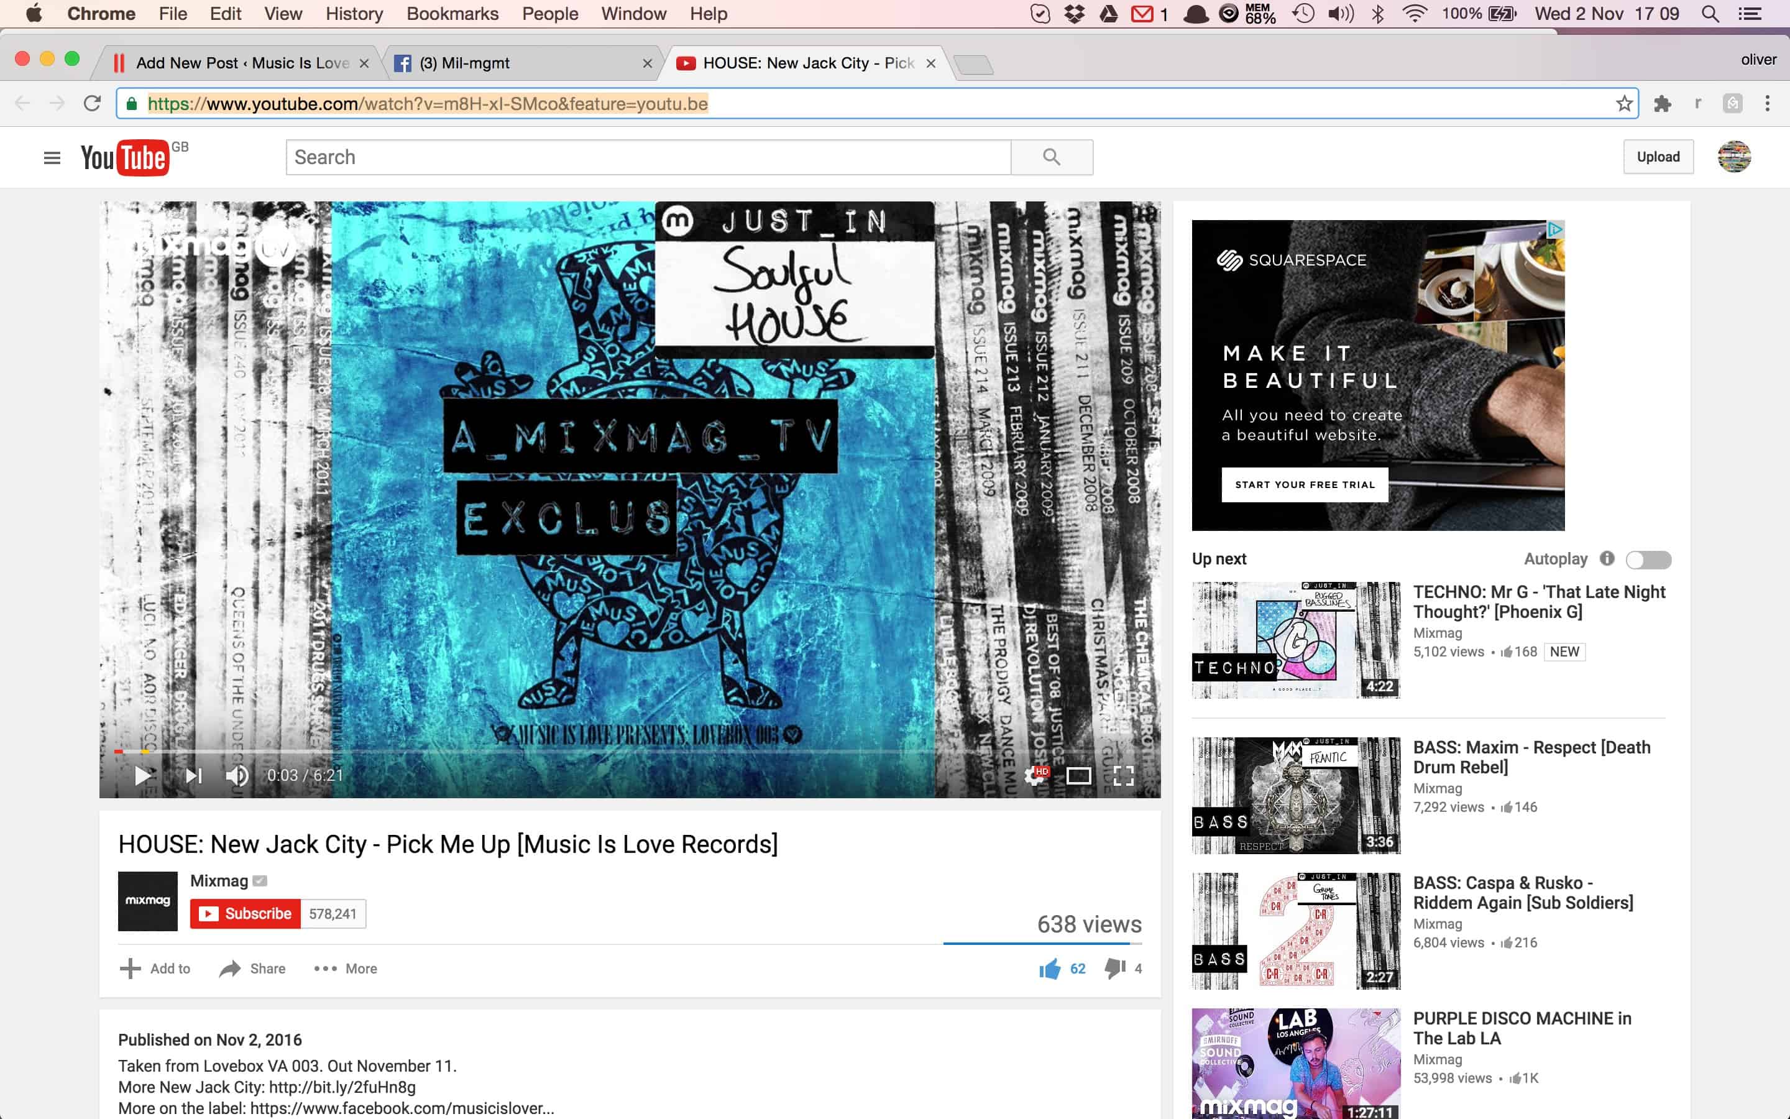Open the facebook.com/musicislover link
This screenshot has width=1790, height=1119.
pos(402,1108)
